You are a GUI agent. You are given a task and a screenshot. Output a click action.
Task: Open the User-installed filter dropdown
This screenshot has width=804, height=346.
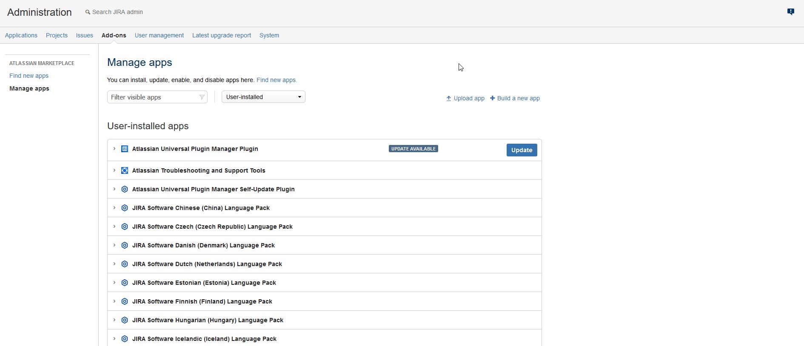tap(263, 97)
